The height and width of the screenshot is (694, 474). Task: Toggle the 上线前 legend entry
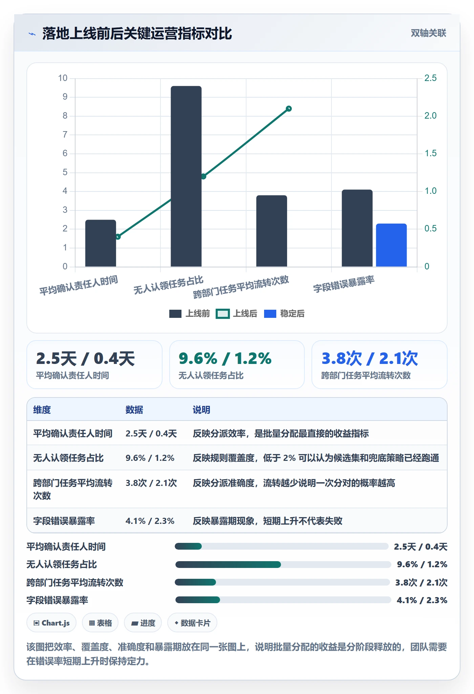190,314
